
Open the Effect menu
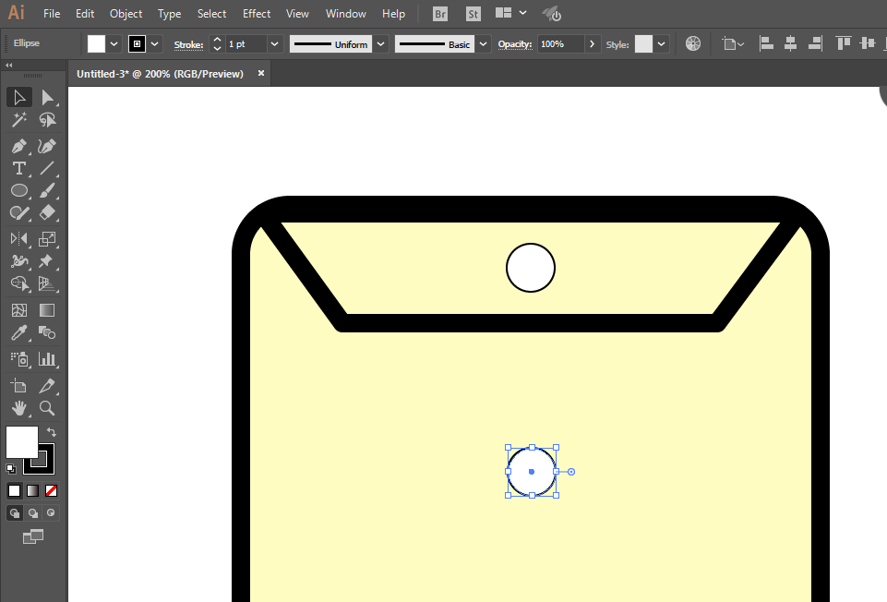[257, 14]
